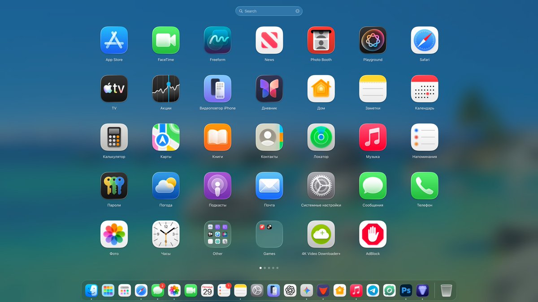The image size is (538, 302).
Task: Open Photos from the Dock
Action: click(x=174, y=290)
